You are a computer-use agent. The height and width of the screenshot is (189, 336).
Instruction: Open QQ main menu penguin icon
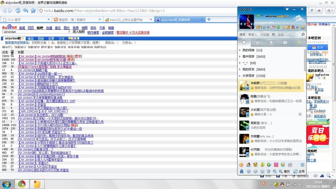242,171
